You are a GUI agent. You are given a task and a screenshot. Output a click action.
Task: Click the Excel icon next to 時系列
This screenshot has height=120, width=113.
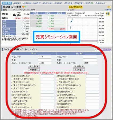point(92,3)
